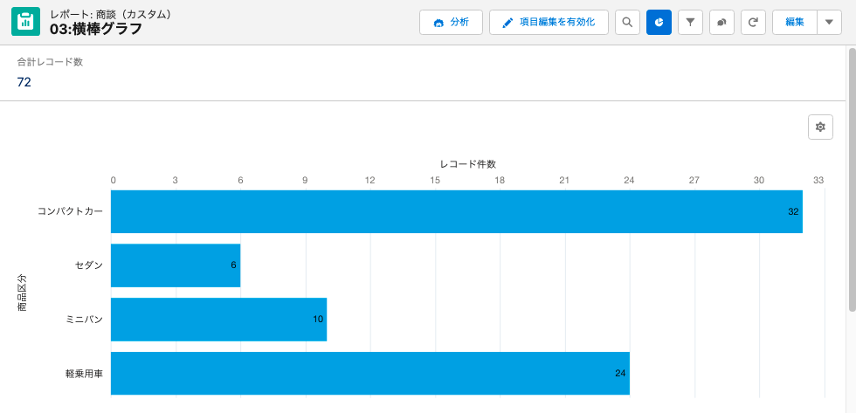856x413 pixels.
Task: Click the 軽乗用車 bar showing 24
Action: (x=369, y=374)
